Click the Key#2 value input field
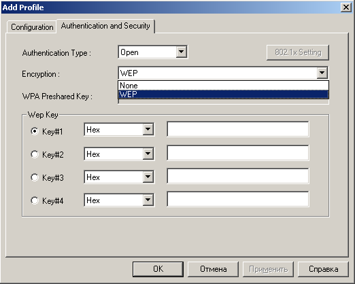Image resolution: width=355 pixels, height=284 pixels. tap(238, 153)
